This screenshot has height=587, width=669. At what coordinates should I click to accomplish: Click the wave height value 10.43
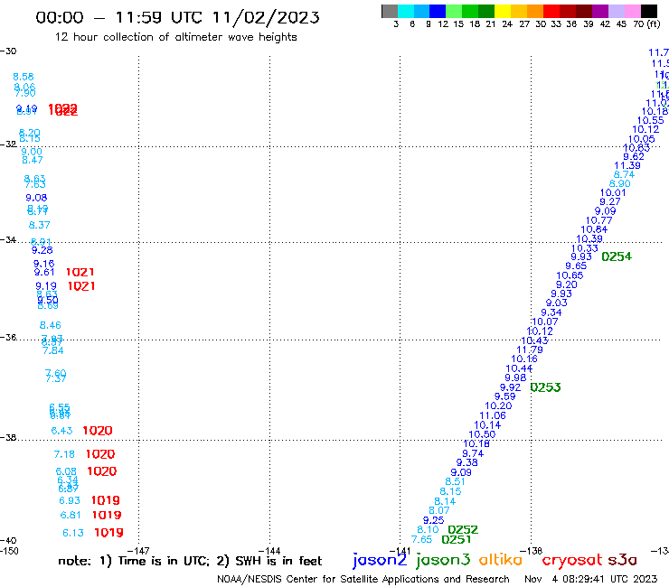534,340
